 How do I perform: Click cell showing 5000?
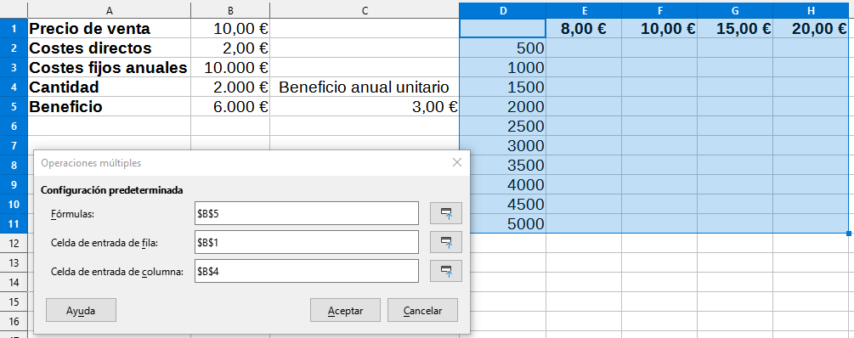coord(507,223)
